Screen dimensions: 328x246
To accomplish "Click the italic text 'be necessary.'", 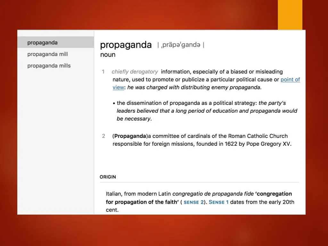I will click(134, 119).
